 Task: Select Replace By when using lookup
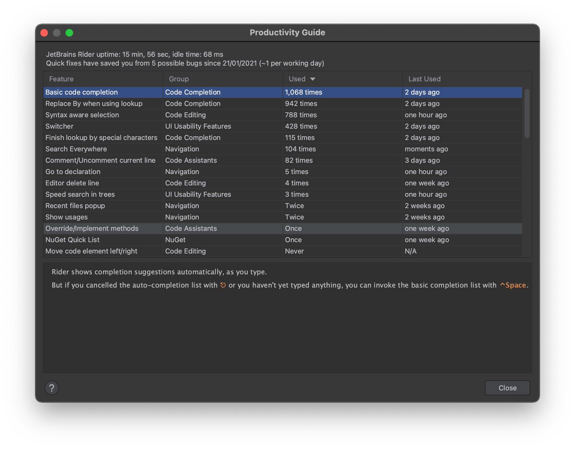coord(283,104)
